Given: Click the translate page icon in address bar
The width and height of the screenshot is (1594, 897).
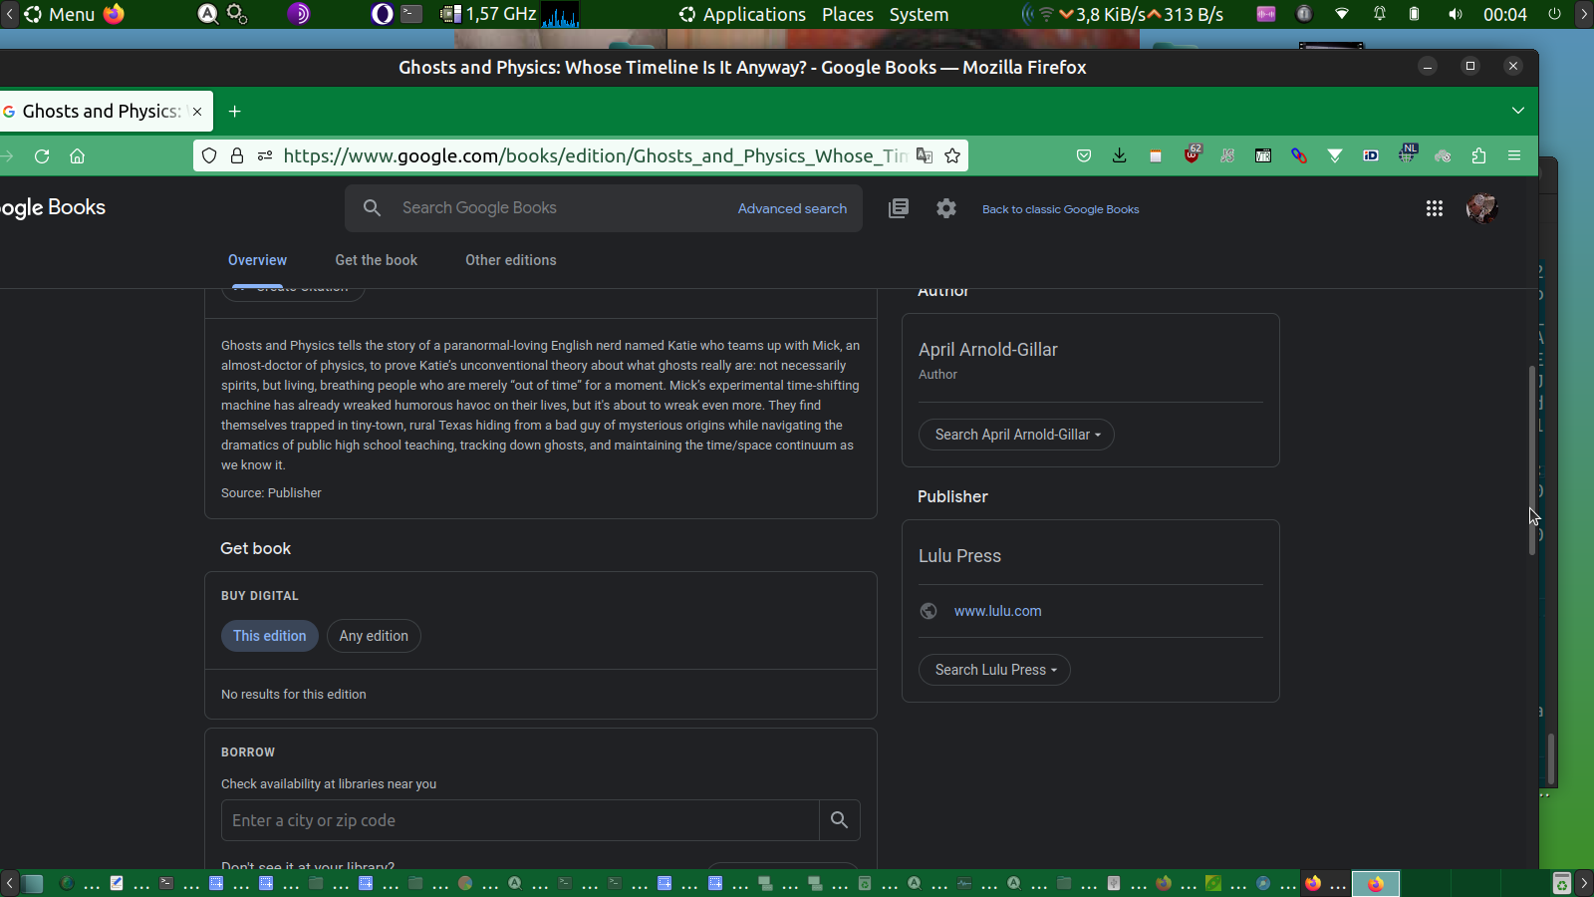Looking at the screenshot, I should [x=925, y=155].
